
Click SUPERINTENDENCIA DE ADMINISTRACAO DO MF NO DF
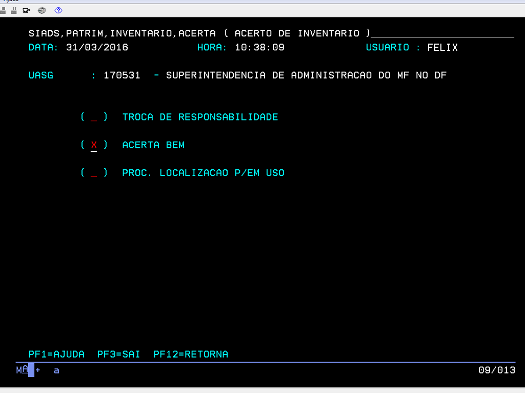[307, 75]
